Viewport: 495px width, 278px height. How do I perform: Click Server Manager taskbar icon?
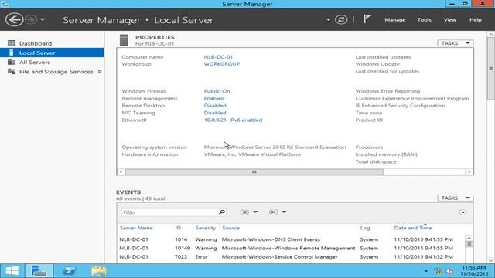coord(39,271)
